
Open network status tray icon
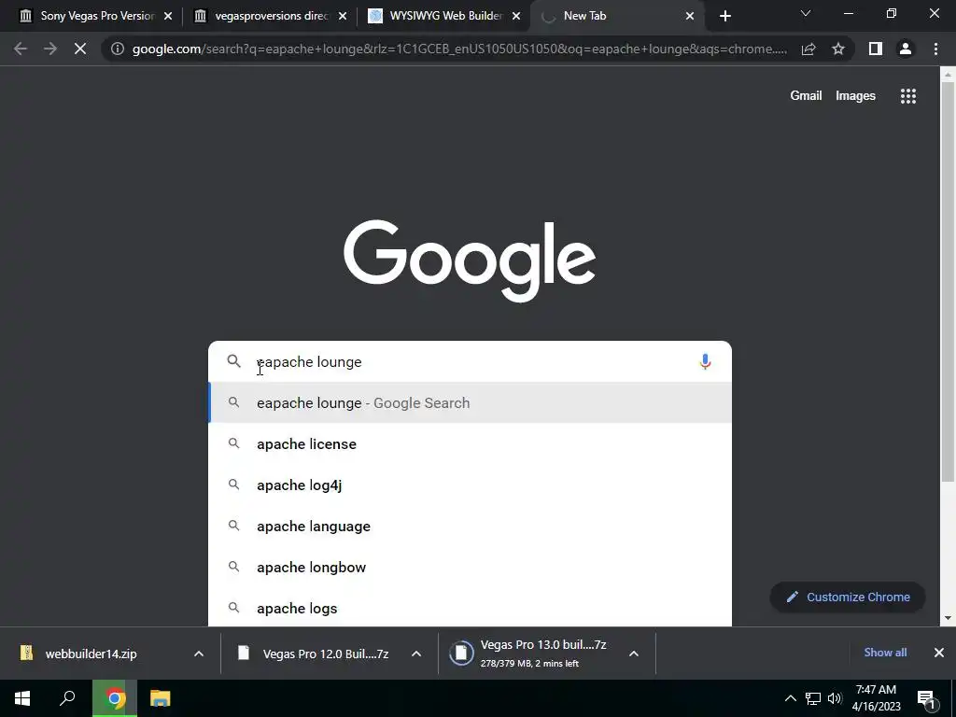click(813, 698)
